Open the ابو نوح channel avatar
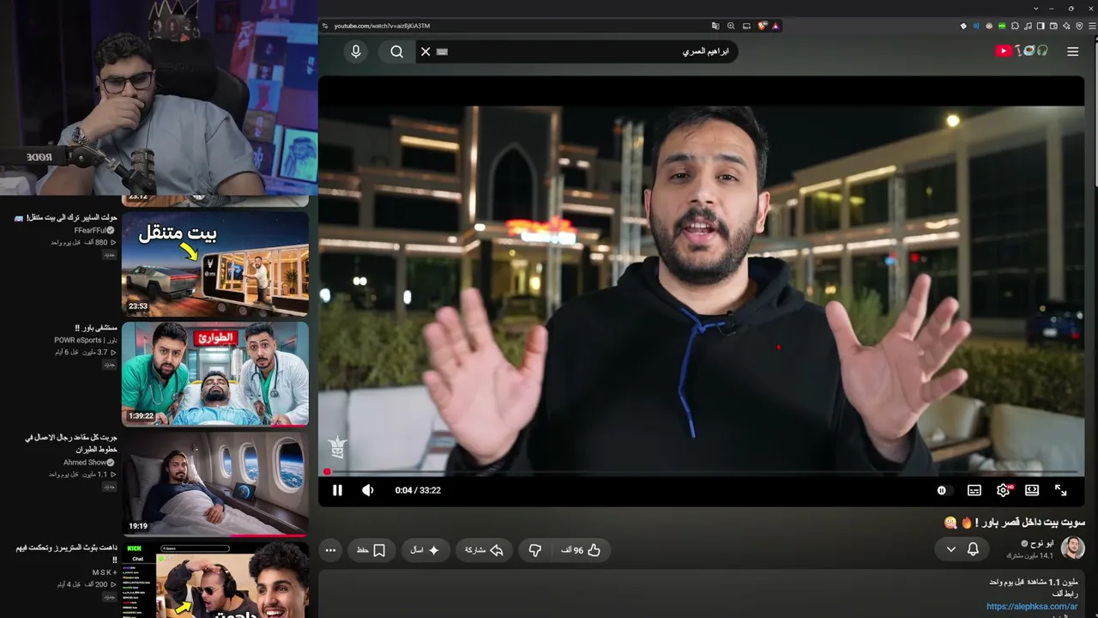The image size is (1098, 618). 1073,548
